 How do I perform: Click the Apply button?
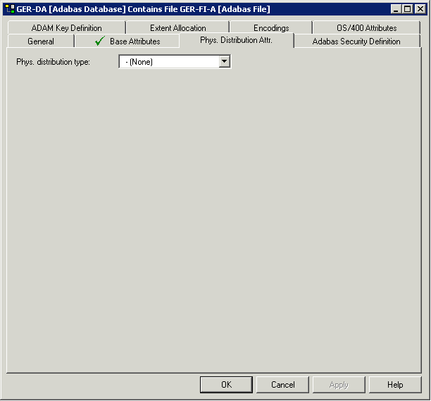coord(339,385)
